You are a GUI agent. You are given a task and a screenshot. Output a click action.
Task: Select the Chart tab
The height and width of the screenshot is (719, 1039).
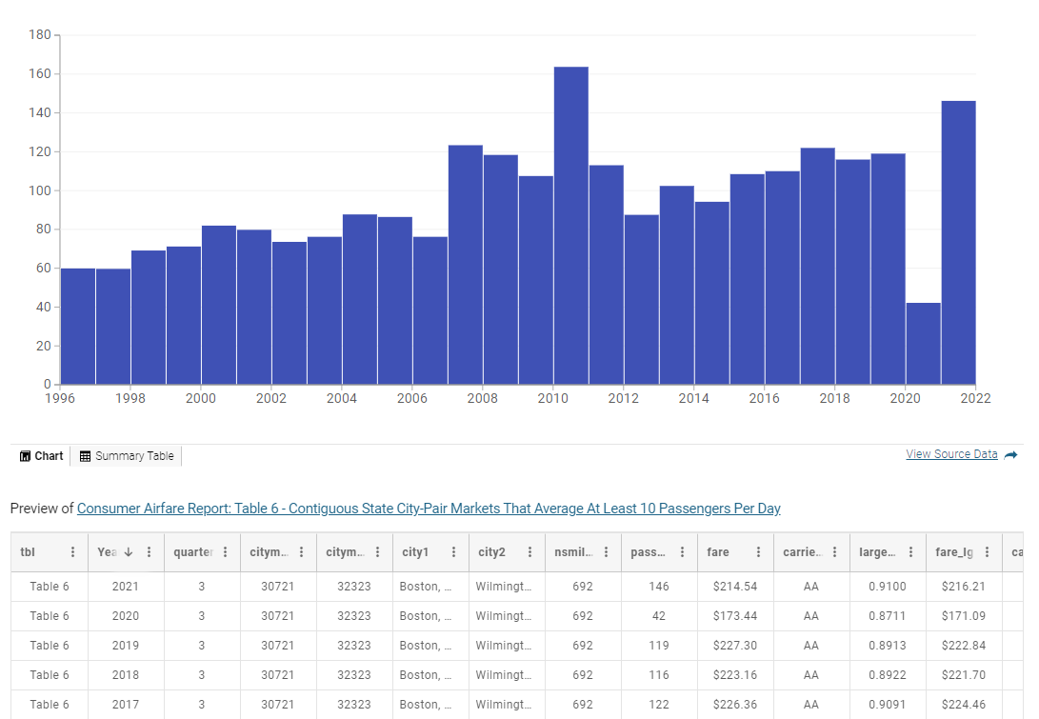(42, 456)
